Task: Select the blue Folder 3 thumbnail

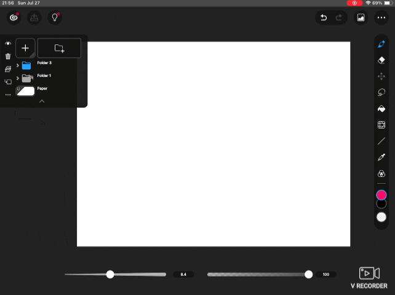Action: [x=26, y=65]
